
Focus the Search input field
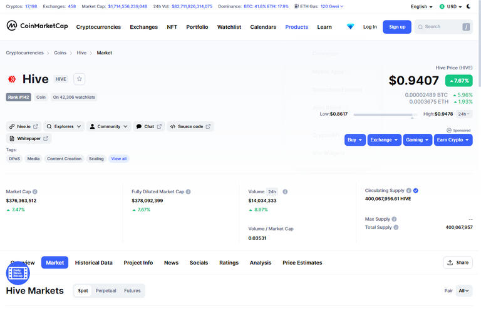[x=443, y=27]
